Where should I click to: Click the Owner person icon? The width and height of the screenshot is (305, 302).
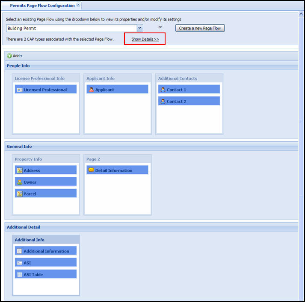click(19, 182)
